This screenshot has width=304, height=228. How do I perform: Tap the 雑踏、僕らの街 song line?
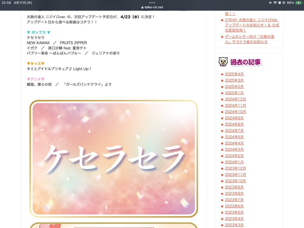[69, 84]
